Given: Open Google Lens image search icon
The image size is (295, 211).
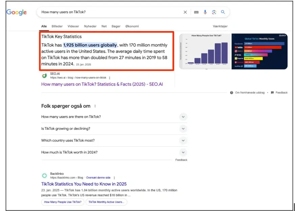Looking at the screenshot, I should pyautogui.click(x=214, y=12).
